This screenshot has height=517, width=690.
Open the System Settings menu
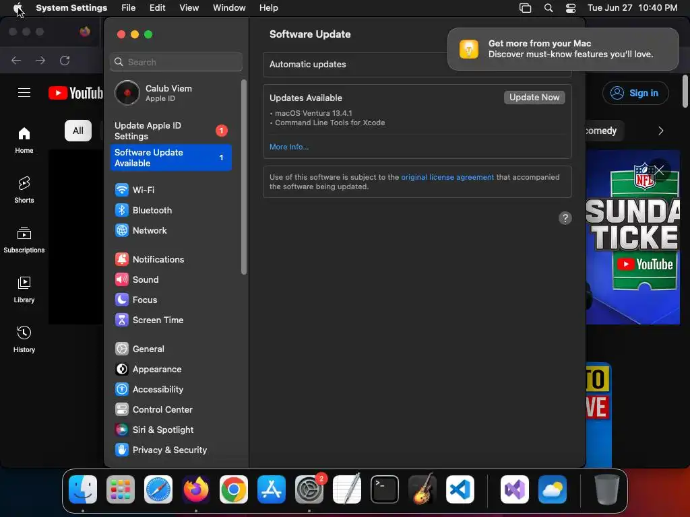[71, 8]
